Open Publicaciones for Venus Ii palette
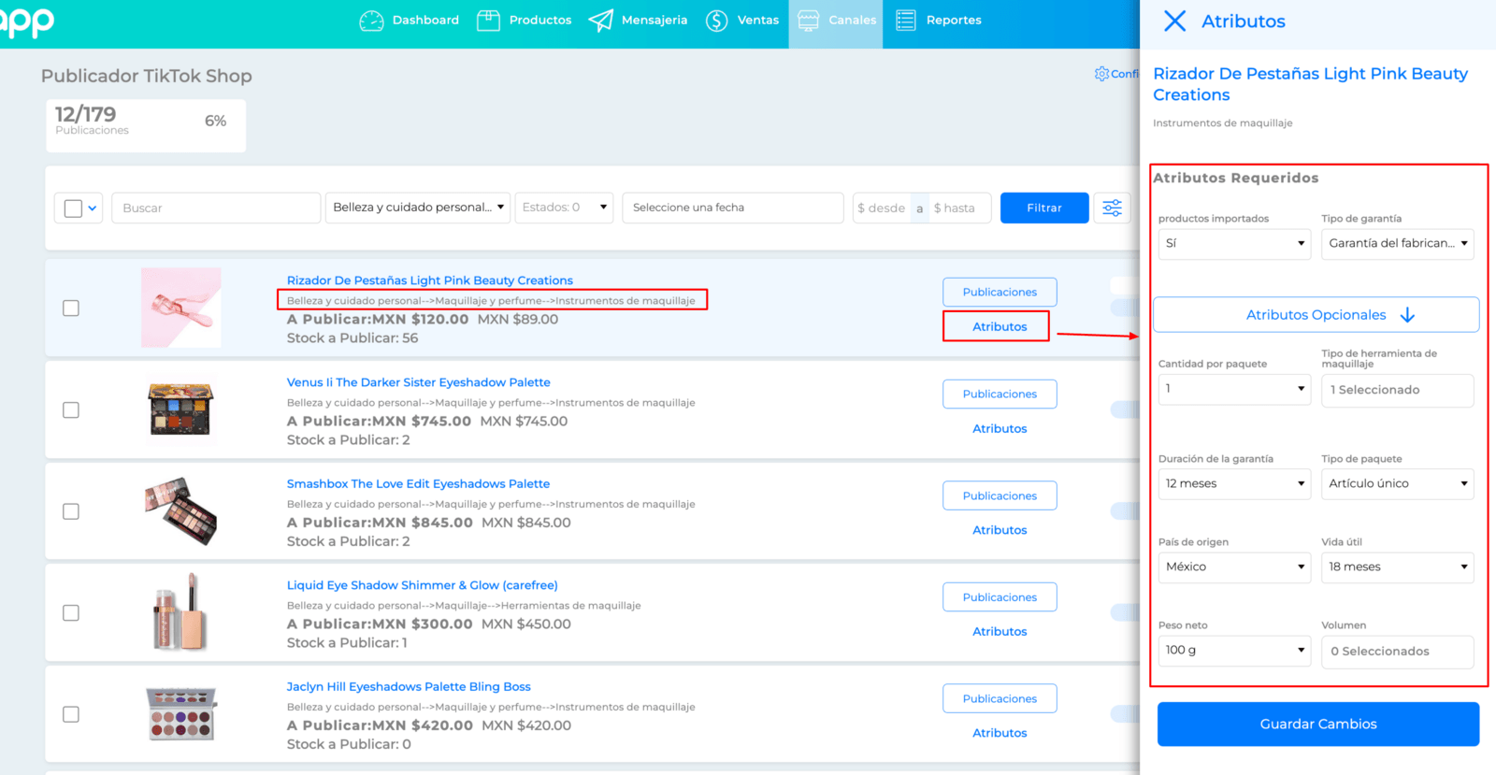 (x=1000, y=394)
